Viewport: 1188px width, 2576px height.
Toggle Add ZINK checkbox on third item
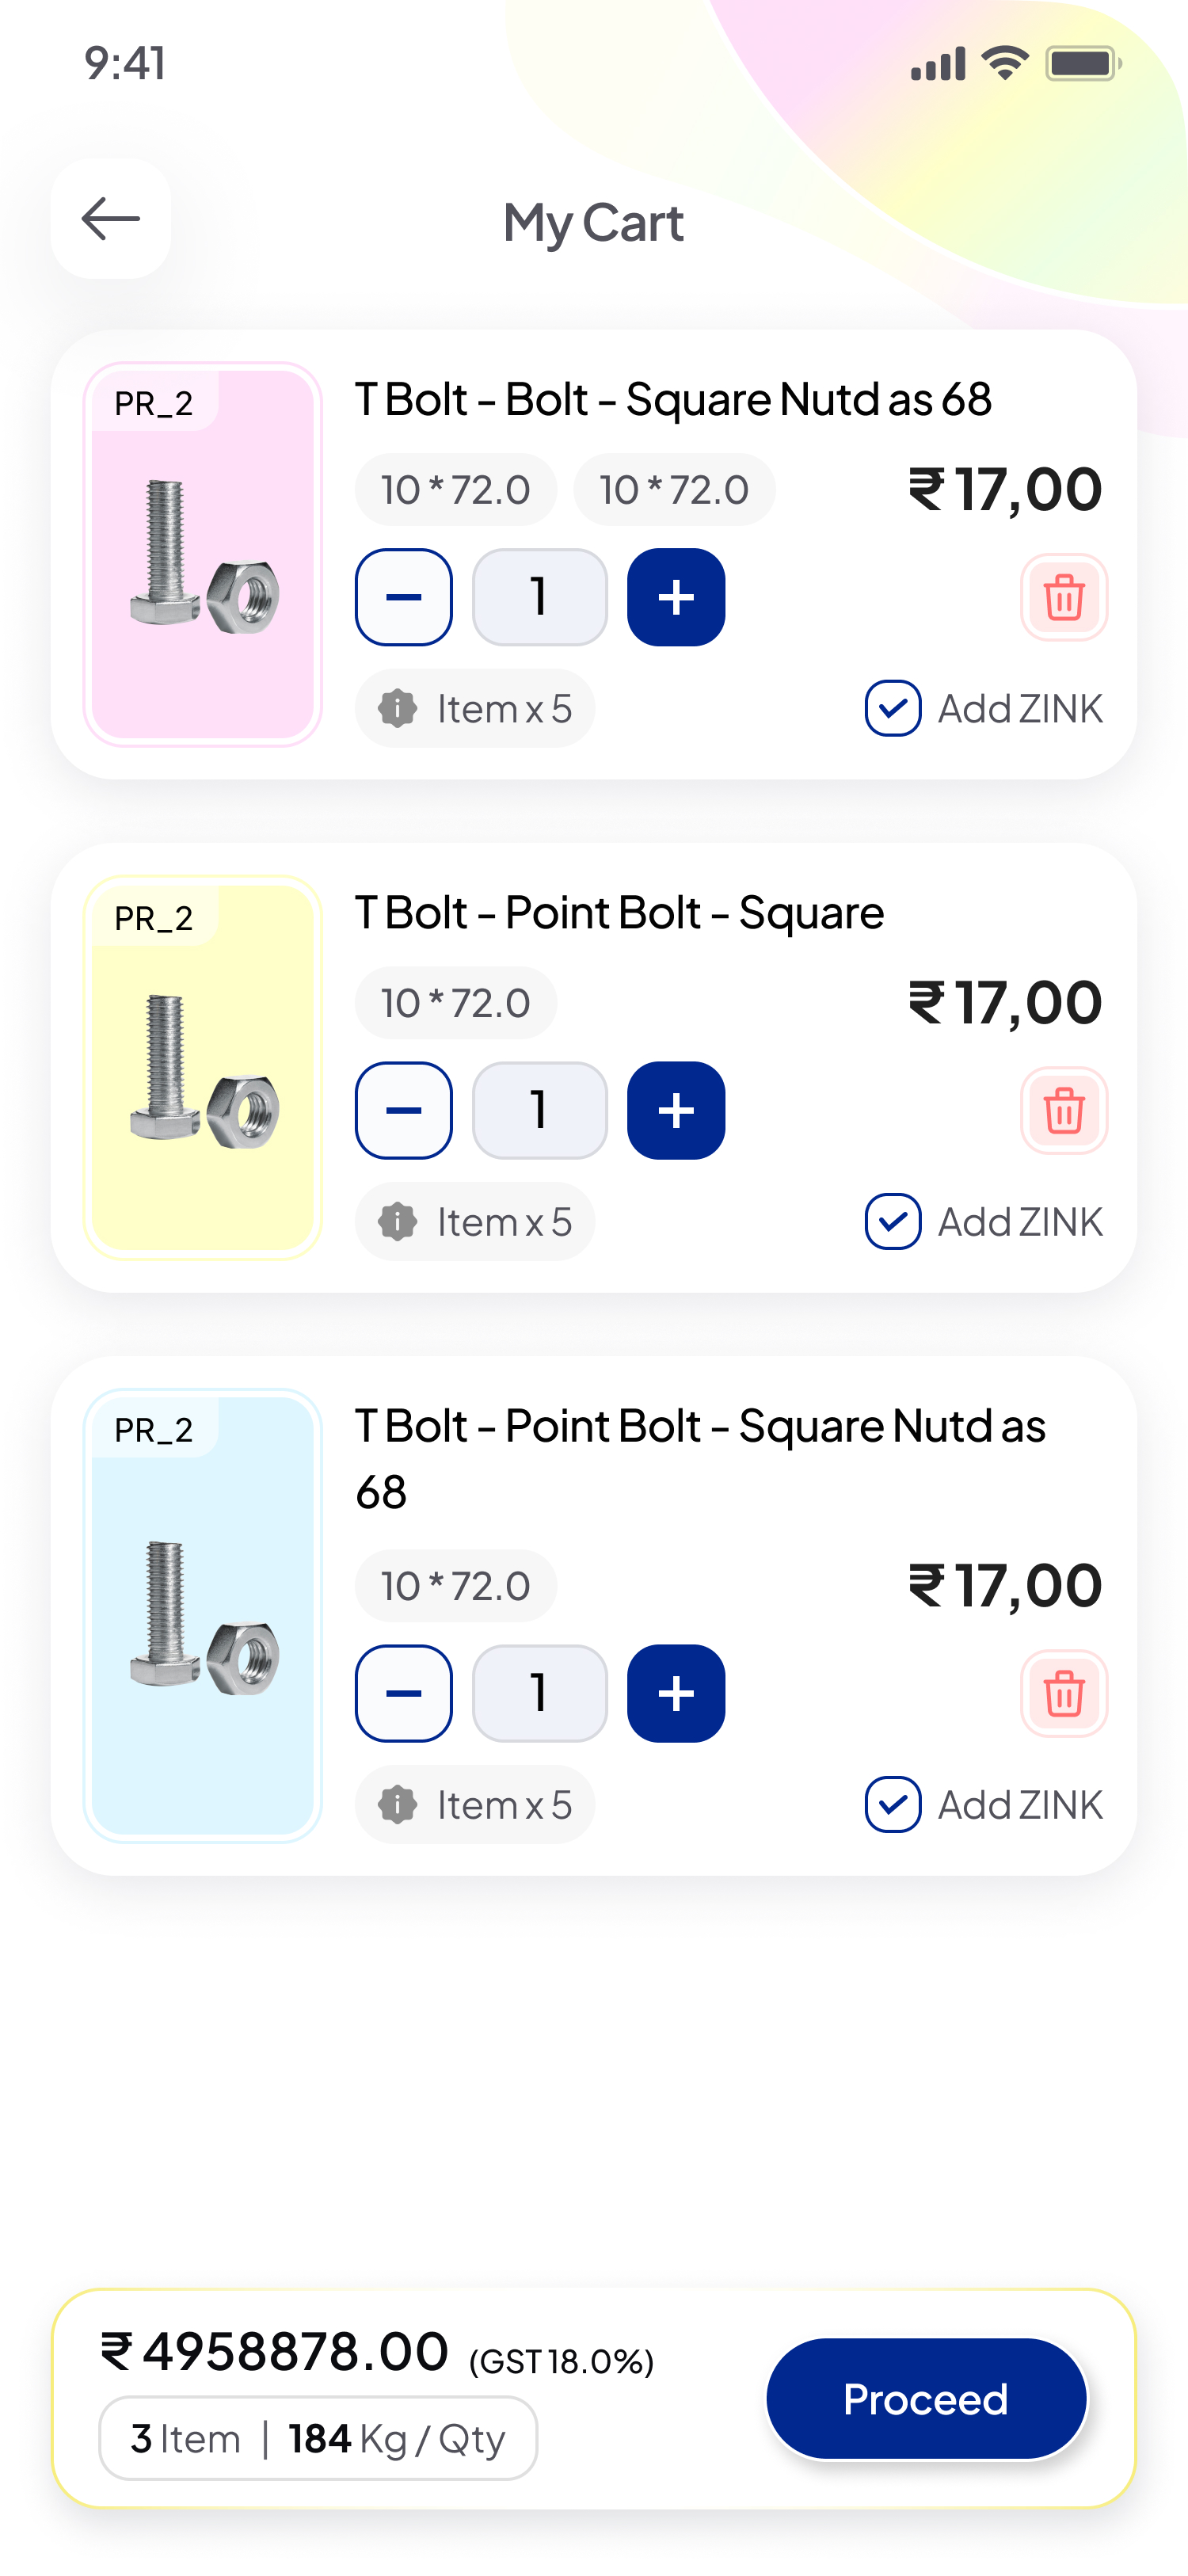point(892,1805)
